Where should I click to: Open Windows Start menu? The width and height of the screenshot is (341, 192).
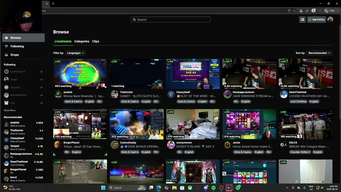103,188
